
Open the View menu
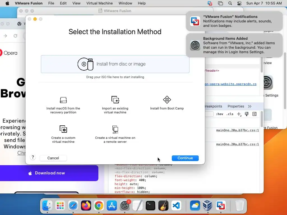(76, 3)
